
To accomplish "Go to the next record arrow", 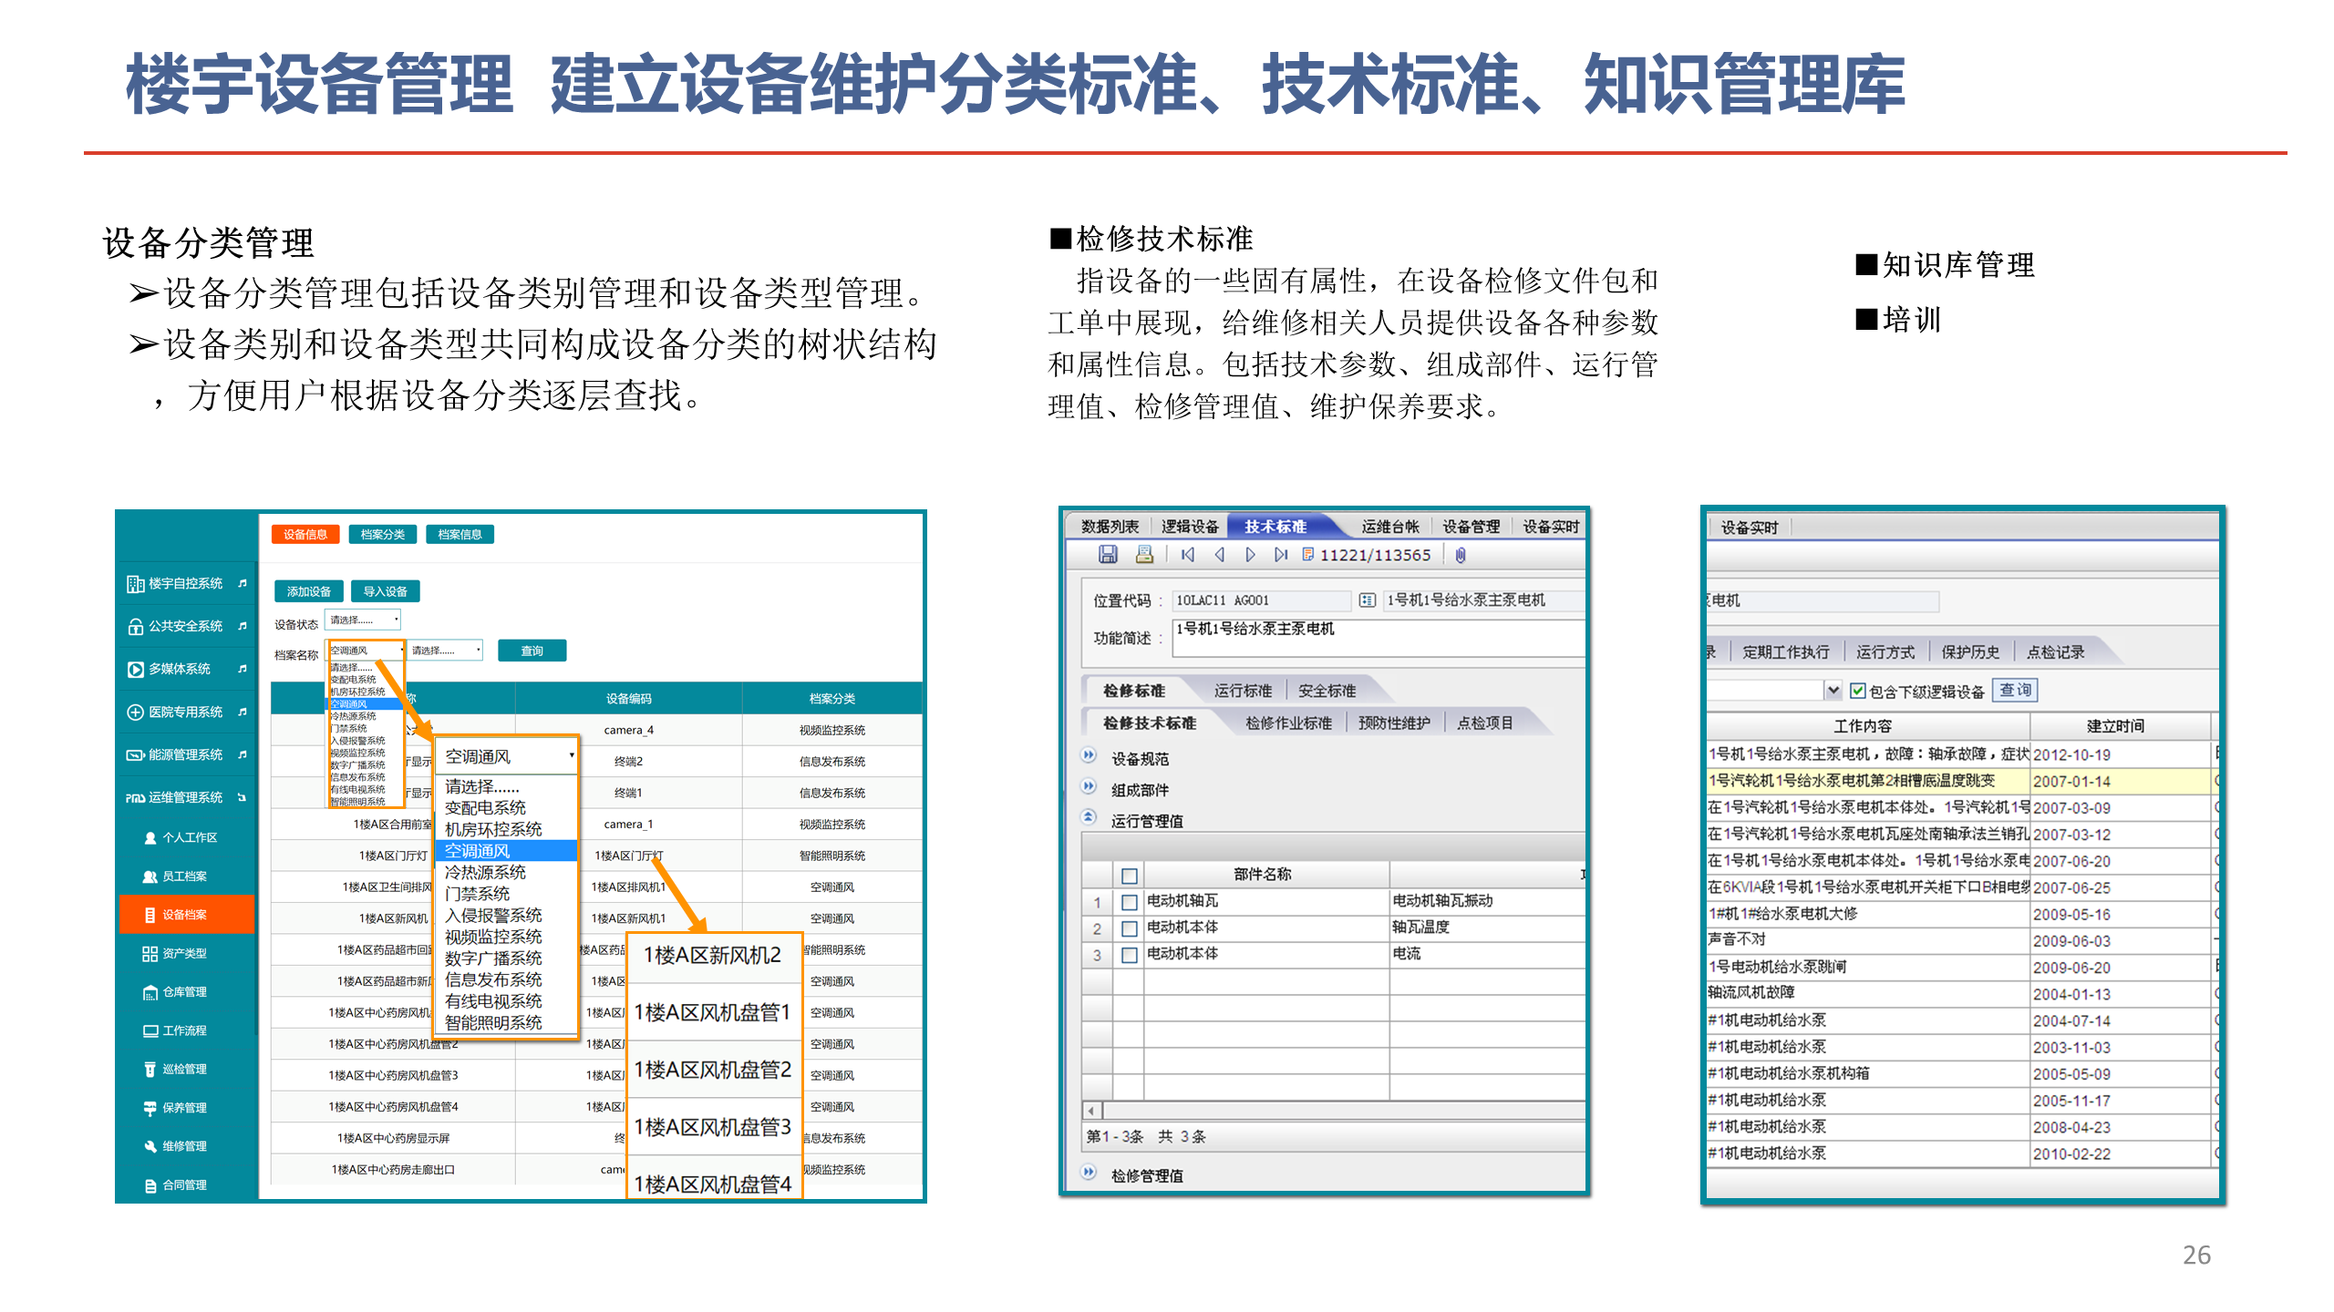I will coord(1250,554).
